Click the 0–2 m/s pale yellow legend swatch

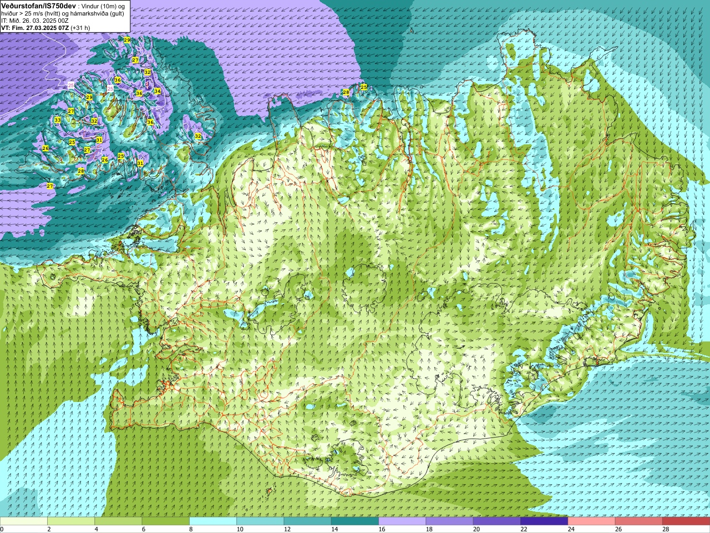click(x=24, y=521)
